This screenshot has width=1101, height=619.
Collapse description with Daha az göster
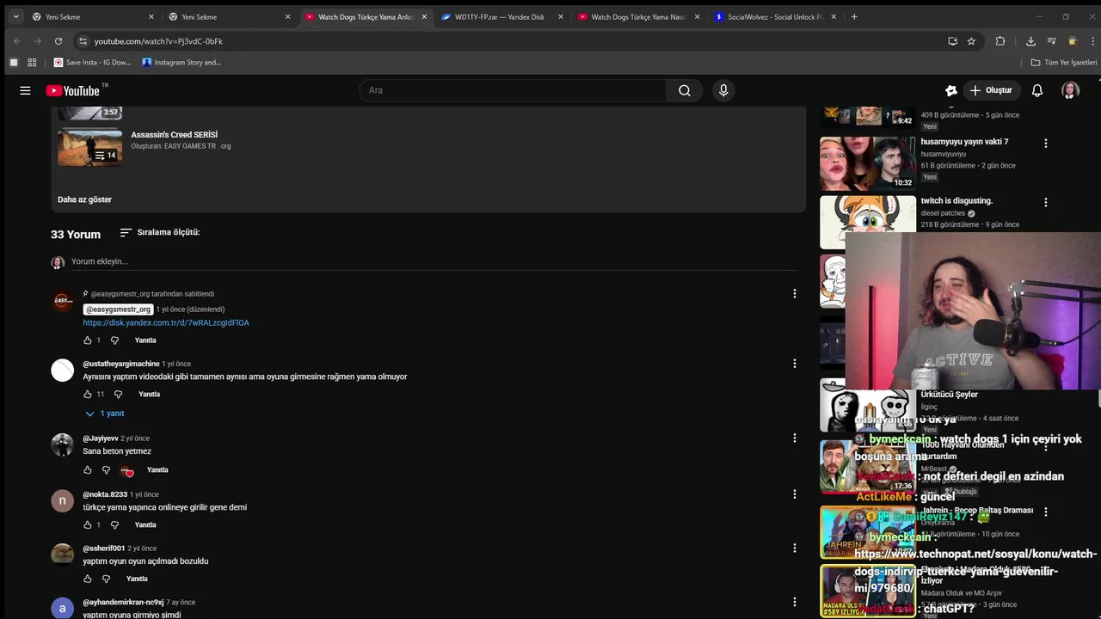pyautogui.click(x=84, y=199)
